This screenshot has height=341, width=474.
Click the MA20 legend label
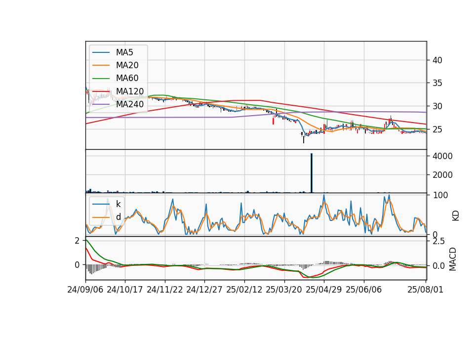127,65
